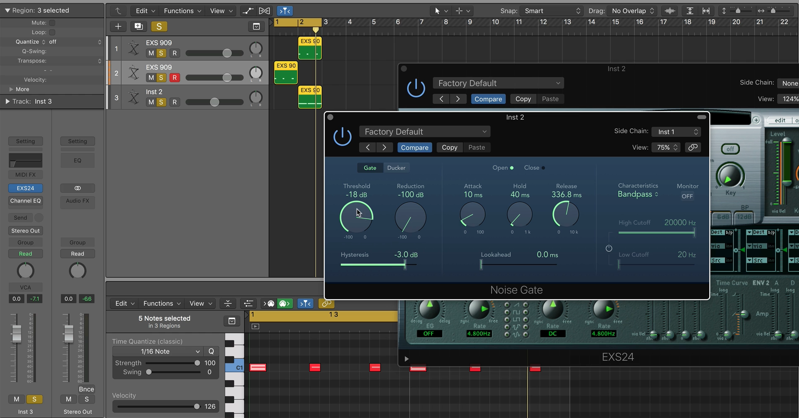Image resolution: width=799 pixels, height=418 pixels.
Task: Click the Inst 2 track instrument icon
Action: [x=134, y=98]
